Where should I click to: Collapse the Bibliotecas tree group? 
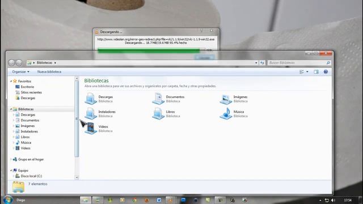(x=11, y=109)
